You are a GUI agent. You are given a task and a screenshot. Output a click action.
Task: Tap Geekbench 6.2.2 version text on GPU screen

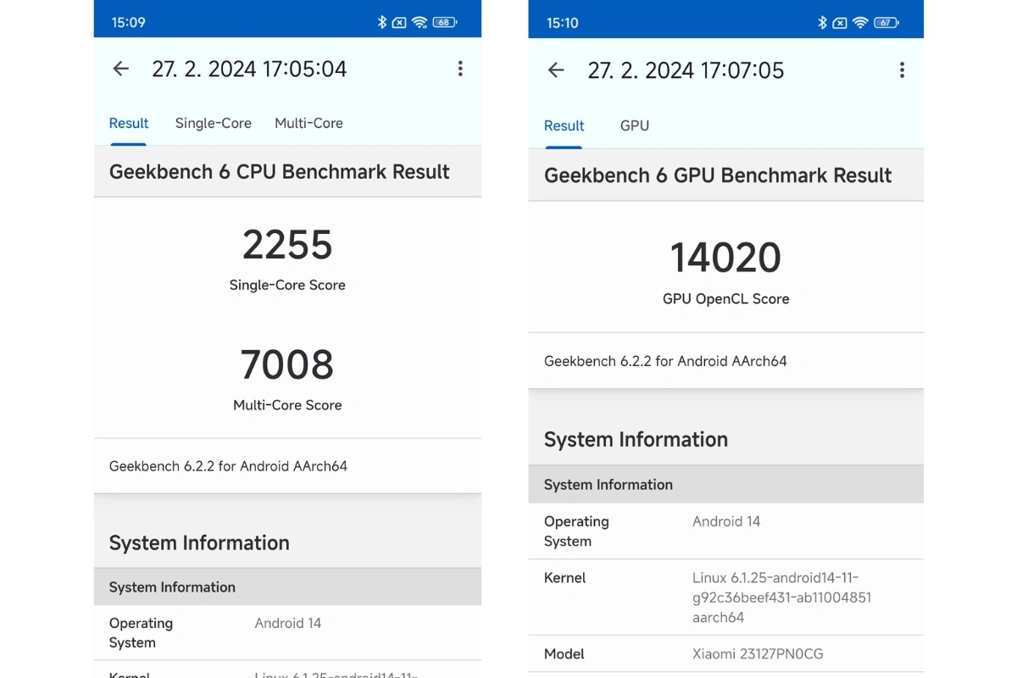click(665, 361)
